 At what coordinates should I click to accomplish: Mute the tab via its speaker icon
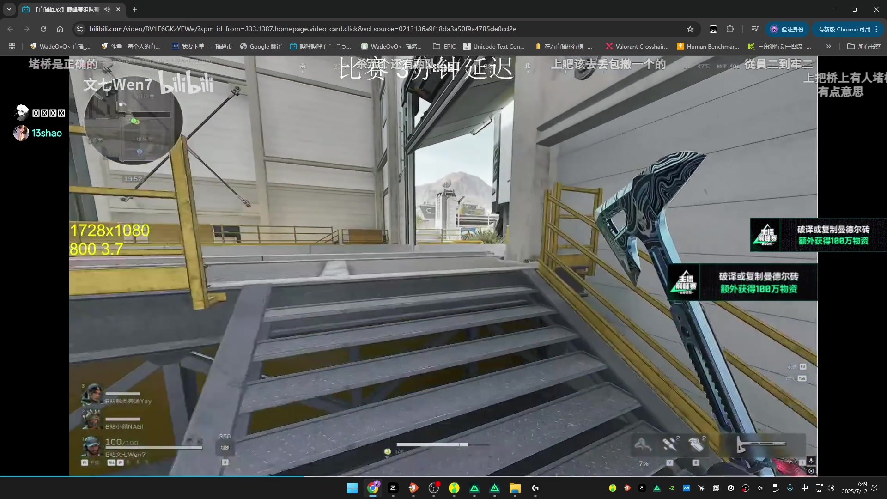coord(107,9)
